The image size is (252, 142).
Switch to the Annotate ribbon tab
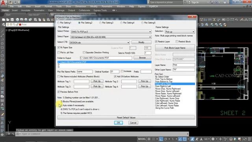tap(26, 10)
